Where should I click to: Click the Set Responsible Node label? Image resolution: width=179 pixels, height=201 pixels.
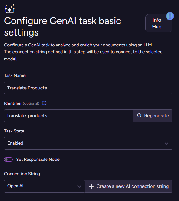38,159
